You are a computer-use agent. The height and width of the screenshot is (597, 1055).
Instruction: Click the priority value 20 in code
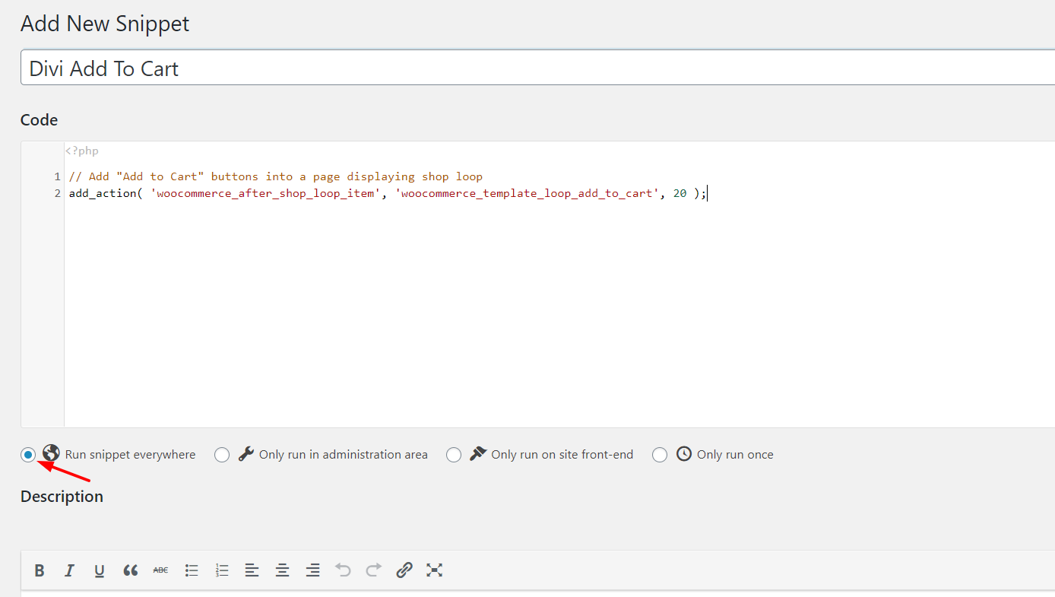tap(680, 193)
